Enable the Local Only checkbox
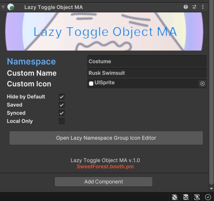The image size is (214, 201). 62,121
